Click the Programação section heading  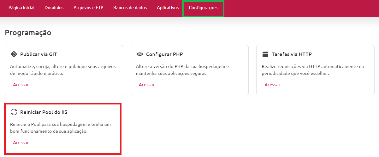point(28,33)
